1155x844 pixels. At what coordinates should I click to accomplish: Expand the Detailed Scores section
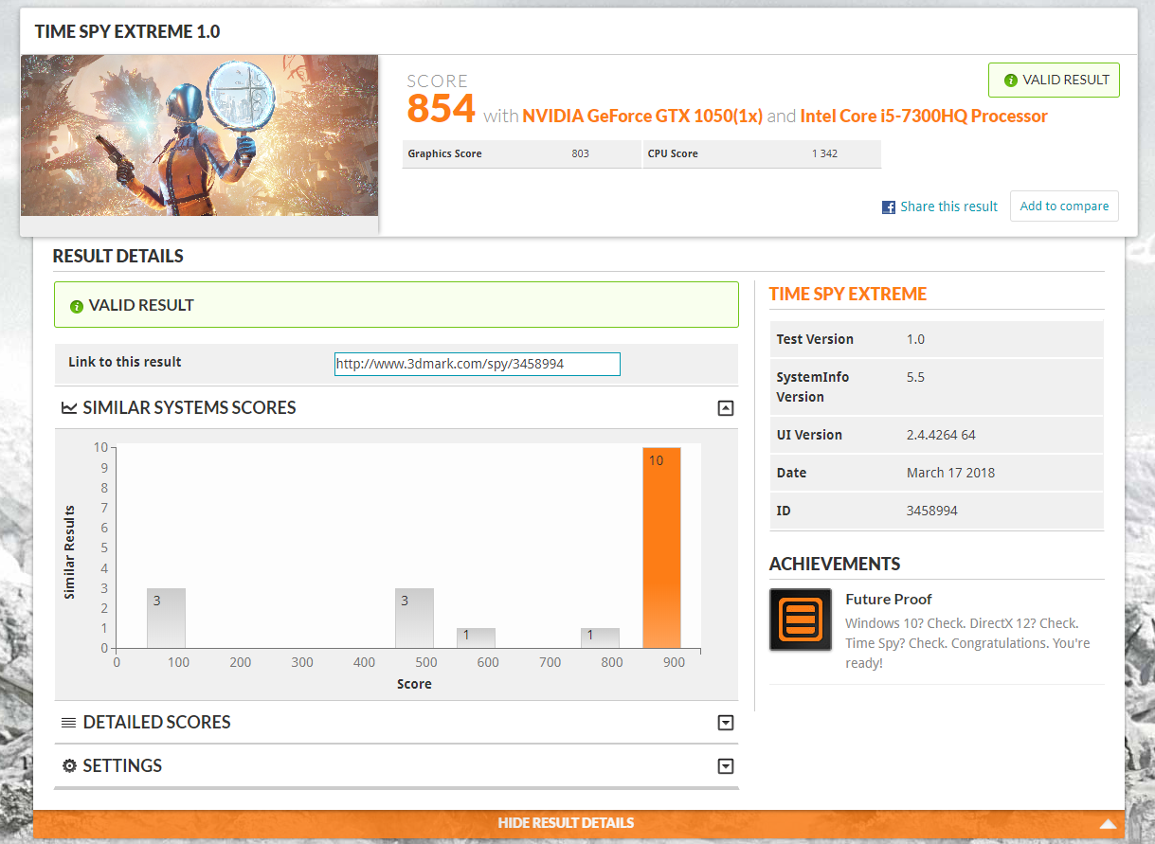coord(726,723)
